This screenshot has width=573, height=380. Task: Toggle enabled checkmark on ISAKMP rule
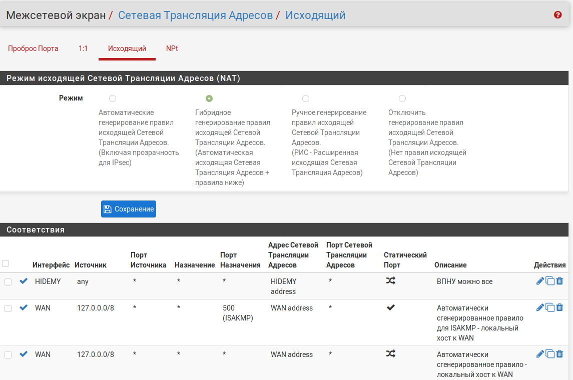24,307
